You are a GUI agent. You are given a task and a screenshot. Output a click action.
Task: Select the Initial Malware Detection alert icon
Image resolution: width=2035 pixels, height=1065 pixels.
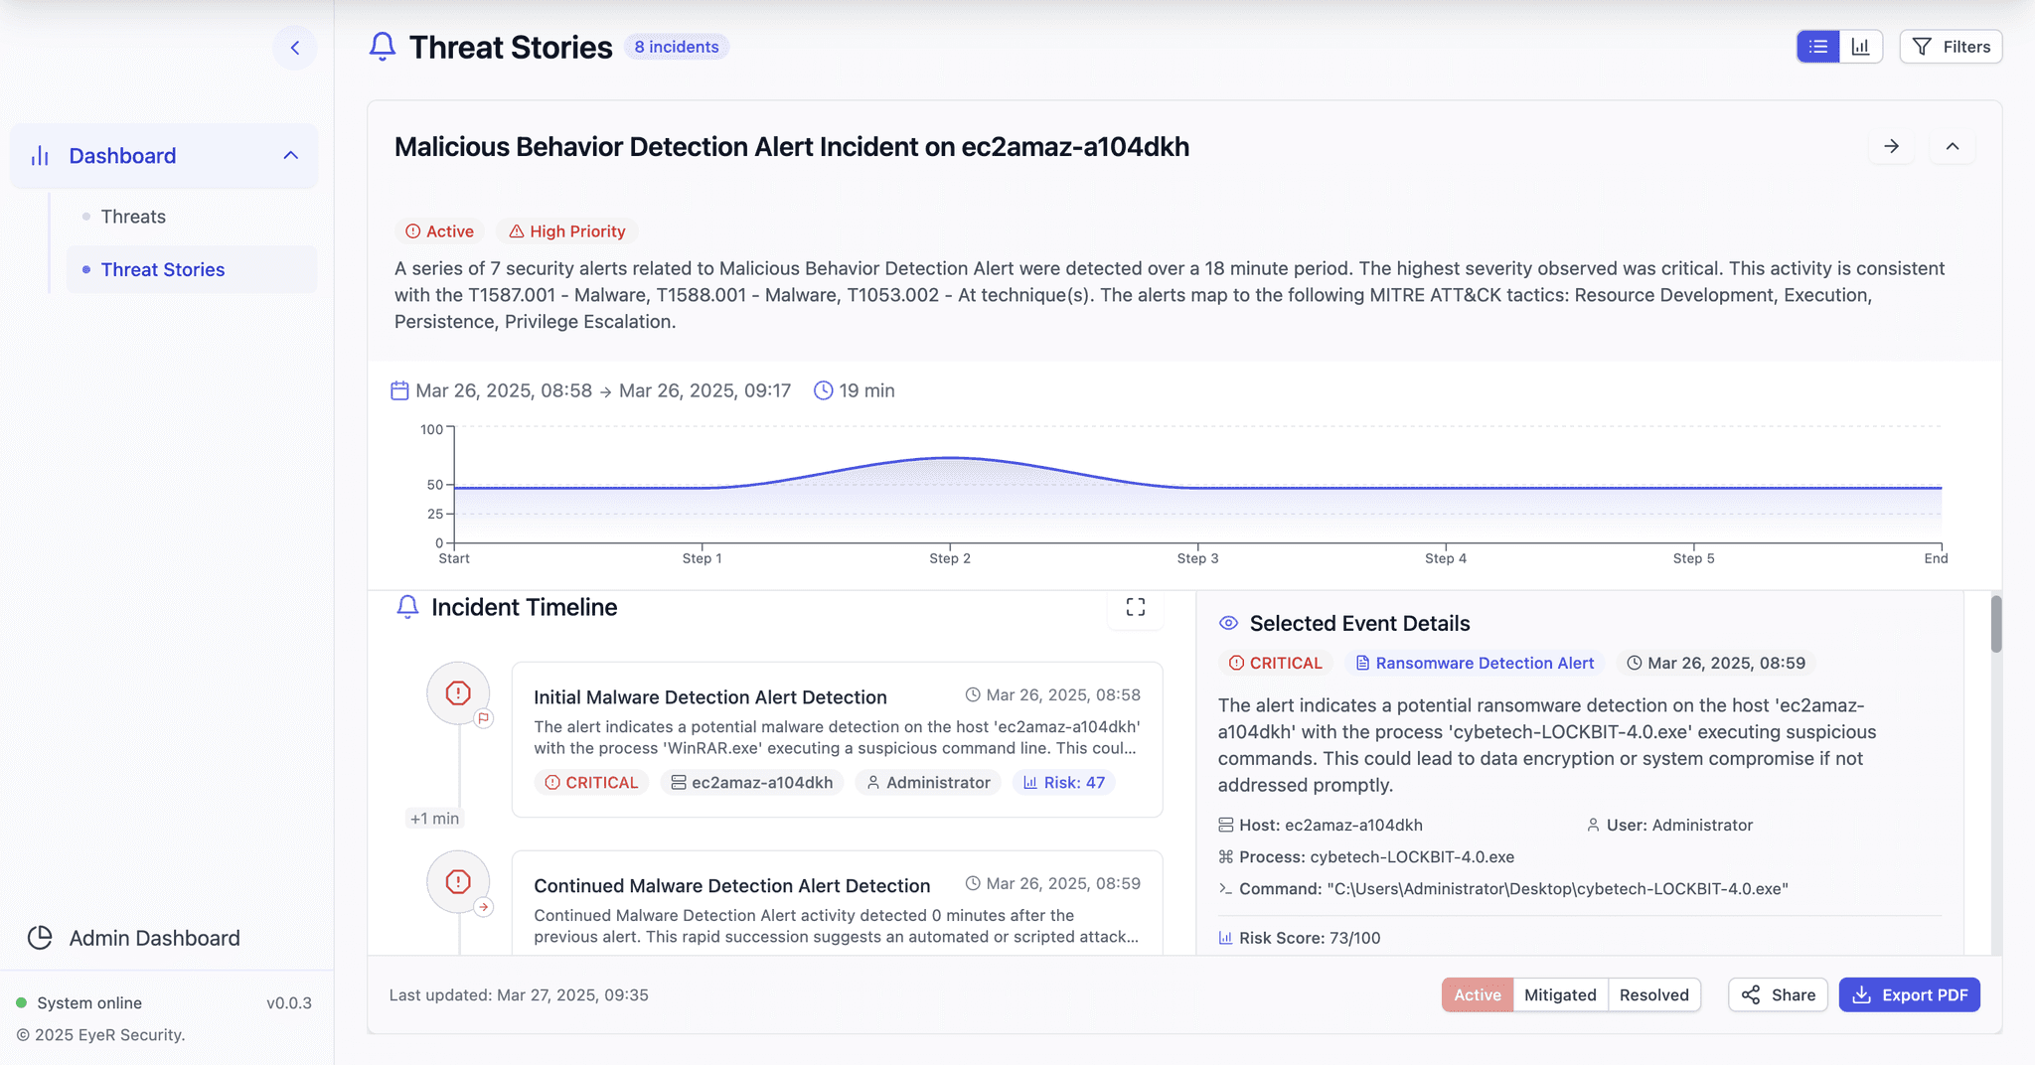click(x=458, y=692)
